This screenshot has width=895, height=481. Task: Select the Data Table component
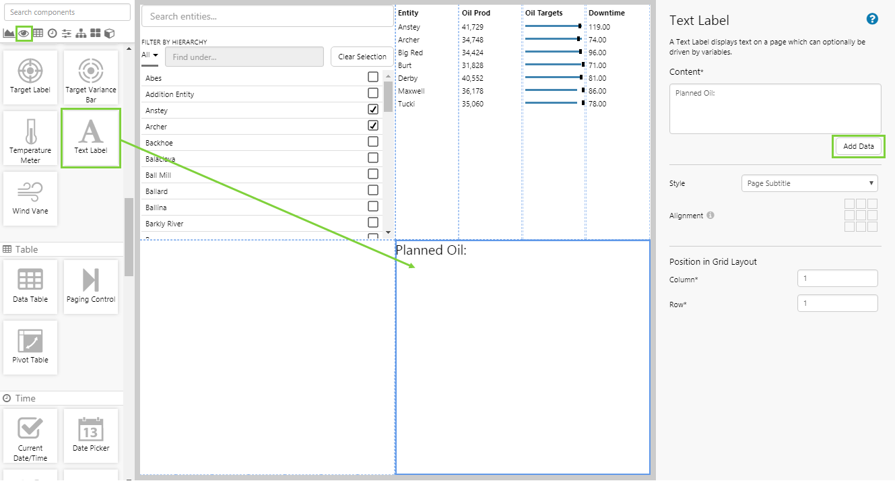(30, 287)
